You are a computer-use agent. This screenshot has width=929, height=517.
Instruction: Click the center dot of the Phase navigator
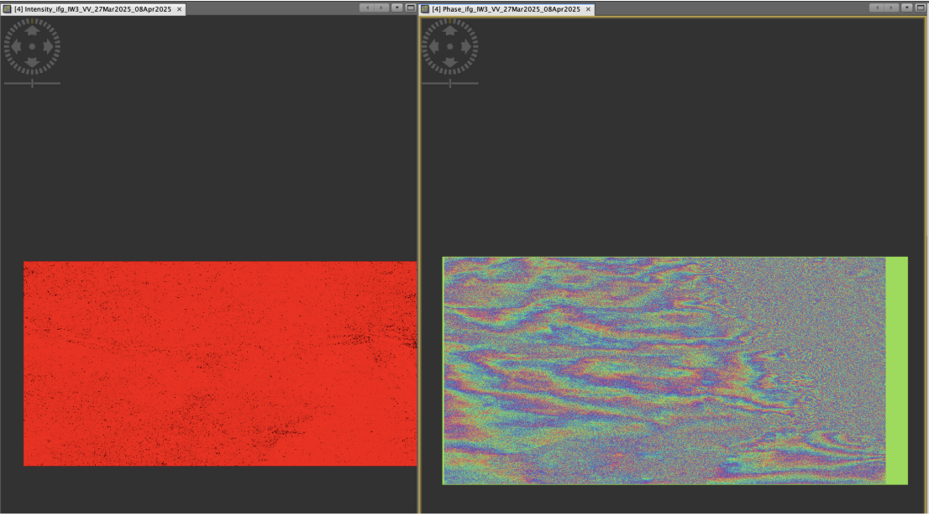[449, 46]
